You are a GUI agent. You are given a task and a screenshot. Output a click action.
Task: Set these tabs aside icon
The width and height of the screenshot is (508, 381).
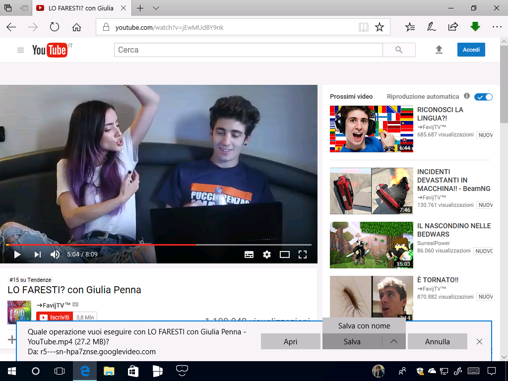coord(24,8)
